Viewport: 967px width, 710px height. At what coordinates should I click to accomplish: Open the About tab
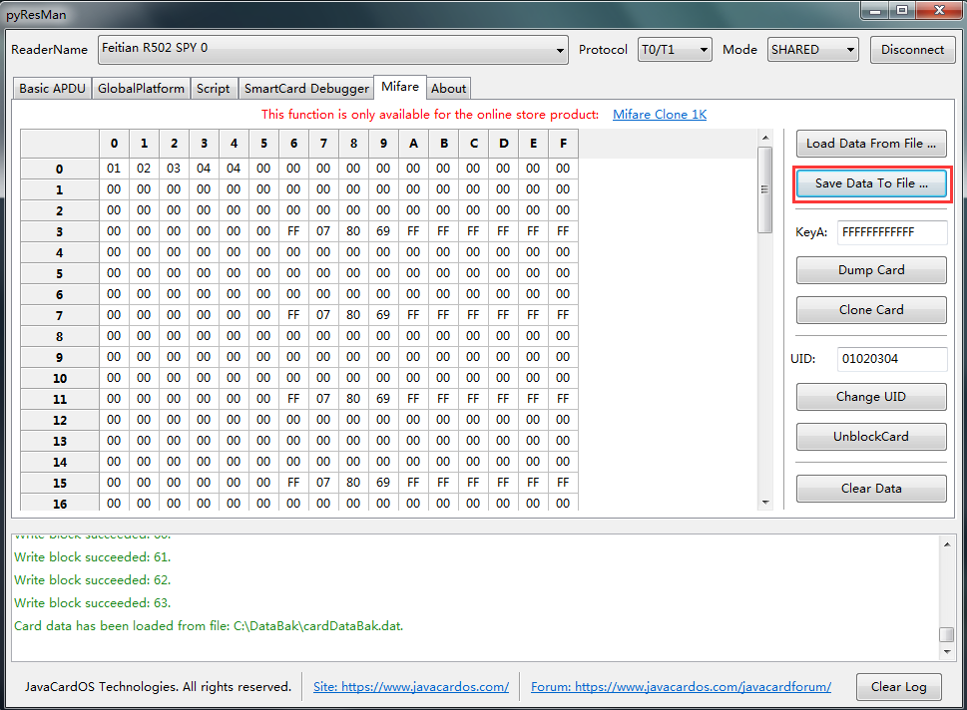[x=448, y=89]
